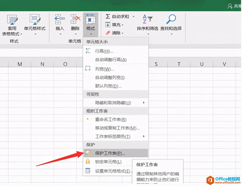This screenshot has height=186, width=242.
Task: Select 默认列宽(D)...
Action: [116, 86]
